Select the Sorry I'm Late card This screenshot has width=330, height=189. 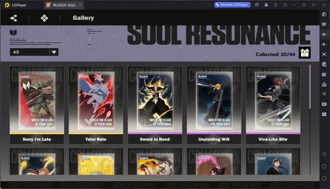[x=37, y=105]
